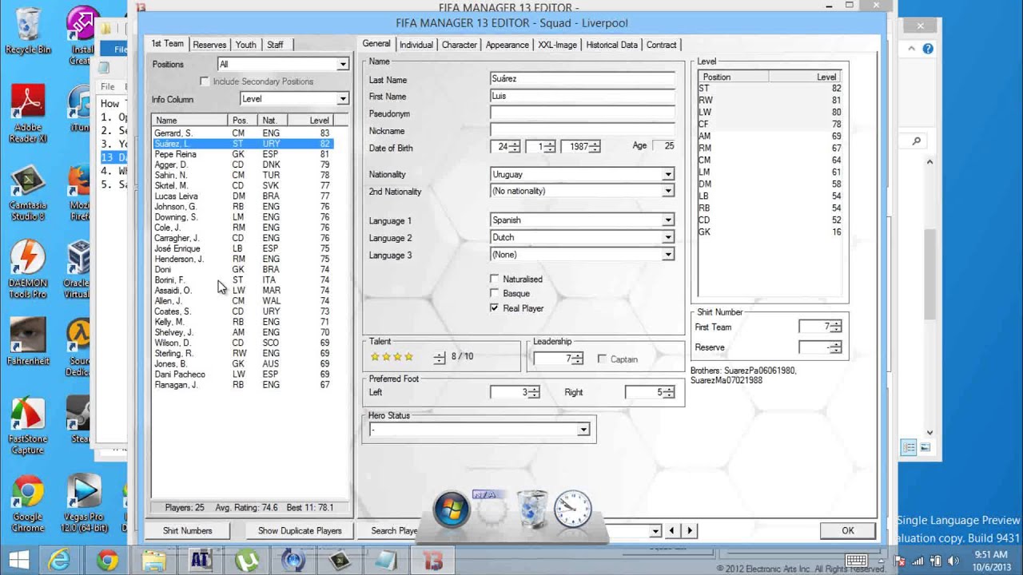1023x575 pixels.
Task: Open uTorrent from the taskbar
Action: click(x=246, y=560)
